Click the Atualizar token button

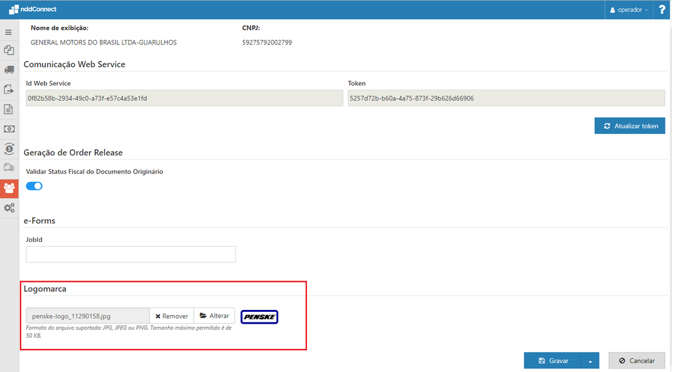tap(630, 126)
